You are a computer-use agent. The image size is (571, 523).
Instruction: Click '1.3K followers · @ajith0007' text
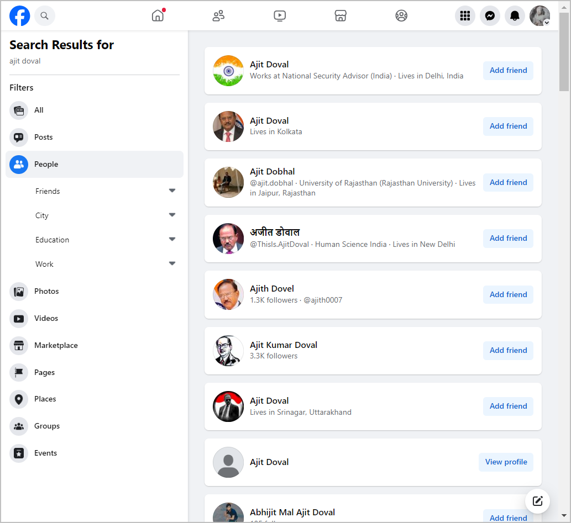click(x=296, y=300)
